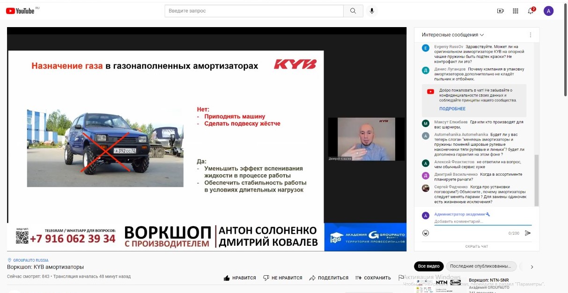Screen dimensions: 568x293
Task: Click the title Воркшоп: KYB амортизаторы
Action: pos(45,267)
